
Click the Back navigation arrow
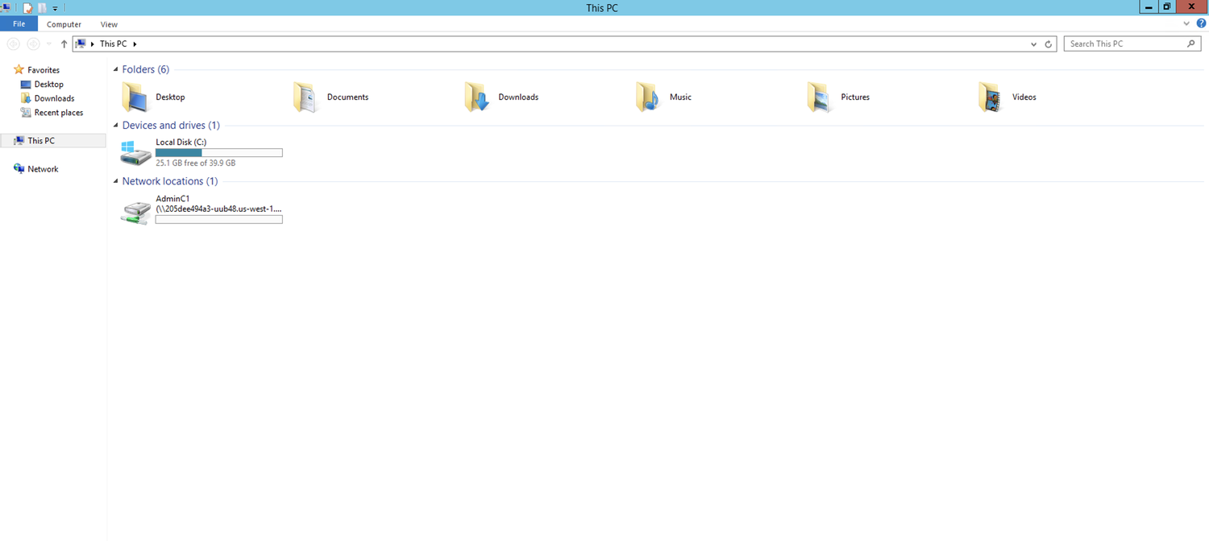point(13,44)
